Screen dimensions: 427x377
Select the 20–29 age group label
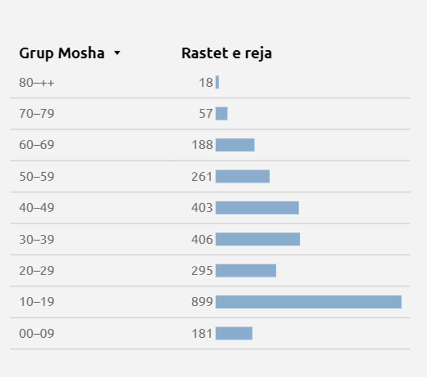click(37, 271)
